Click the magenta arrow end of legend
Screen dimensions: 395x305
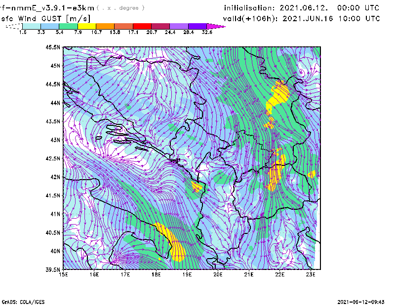(x=216, y=26)
